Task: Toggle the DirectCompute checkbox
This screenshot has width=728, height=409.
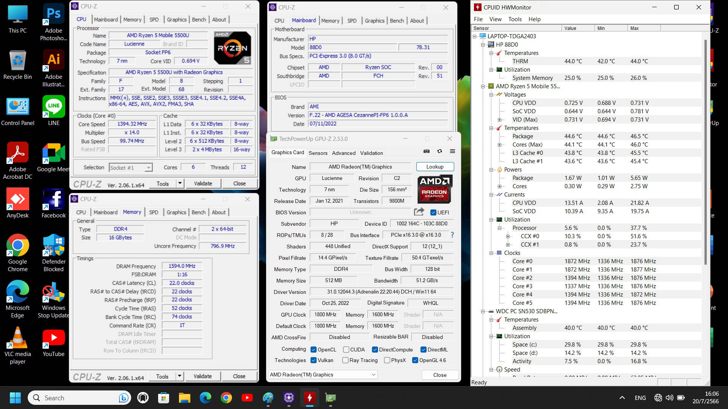Action: [375, 350]
